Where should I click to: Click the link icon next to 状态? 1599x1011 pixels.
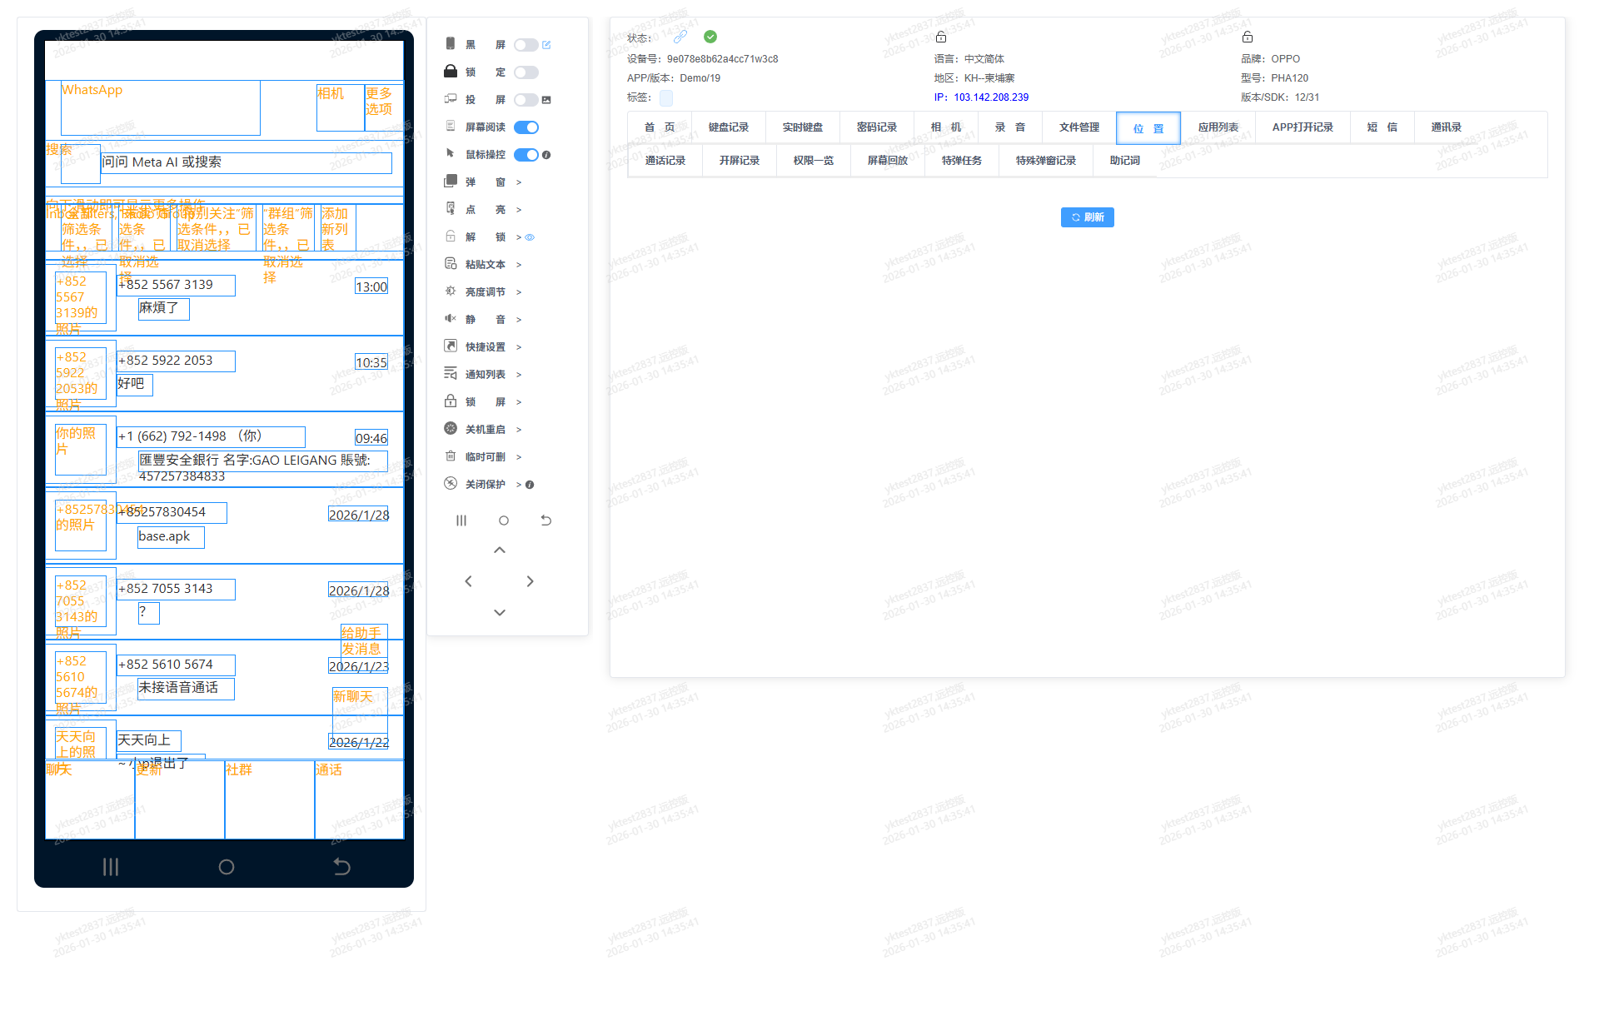pos(680,37)
